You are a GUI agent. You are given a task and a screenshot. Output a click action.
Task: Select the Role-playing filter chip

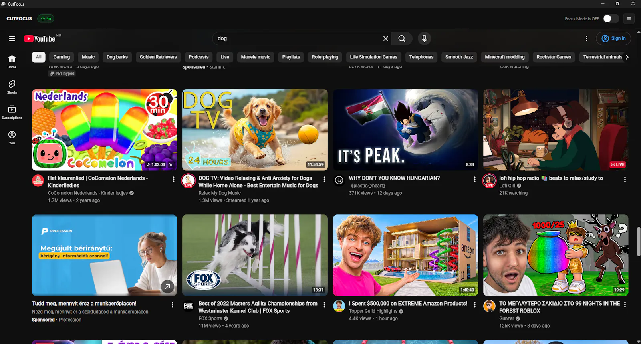tap(325, 57)
